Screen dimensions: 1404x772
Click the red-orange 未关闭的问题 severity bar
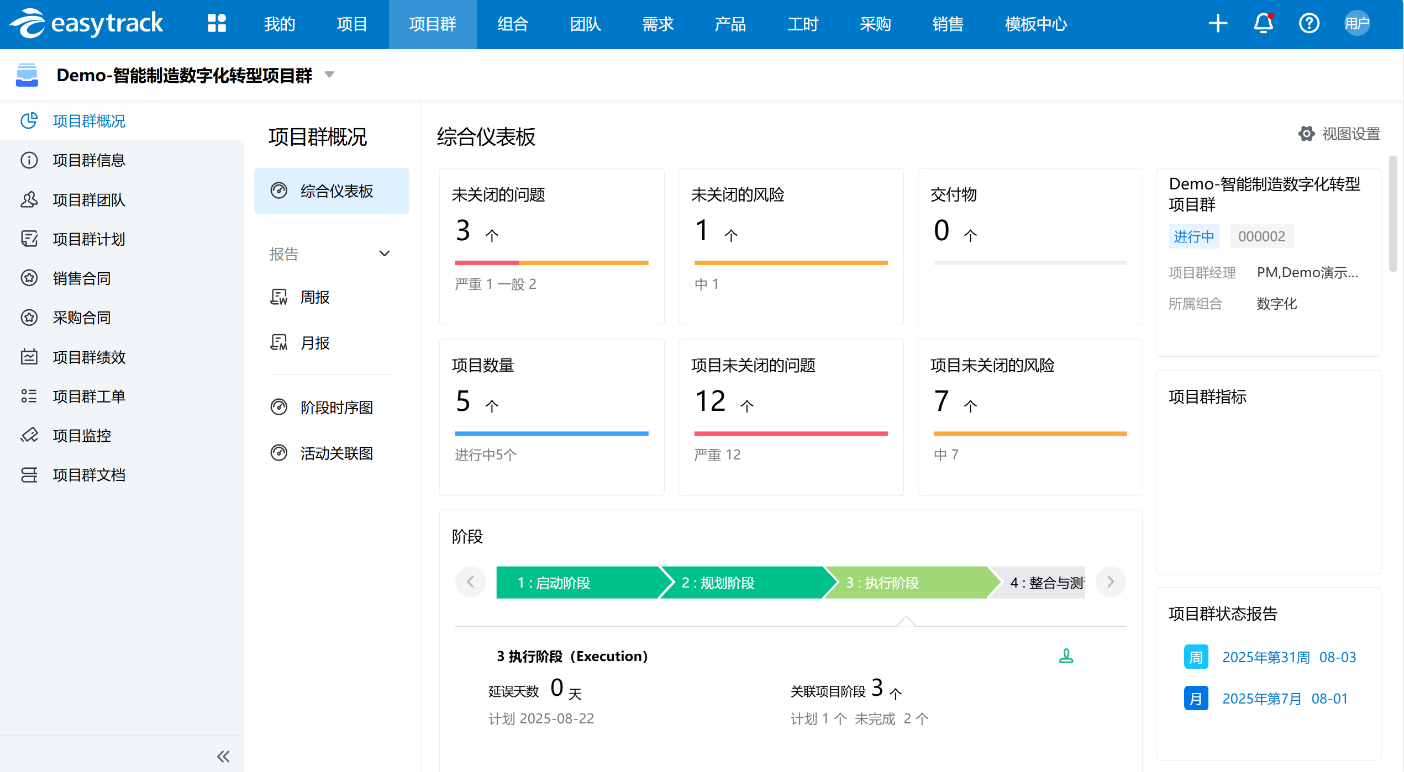pos(551,263)
